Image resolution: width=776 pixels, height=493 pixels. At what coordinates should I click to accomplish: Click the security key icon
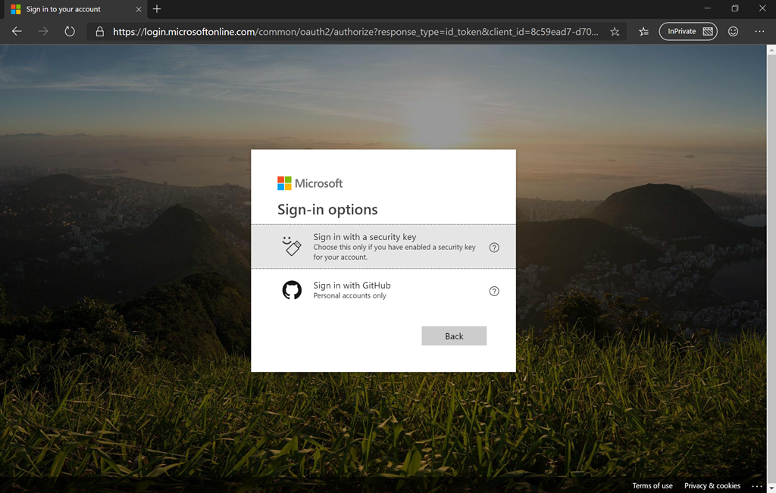pyautogui.click(x=292, y=246)
